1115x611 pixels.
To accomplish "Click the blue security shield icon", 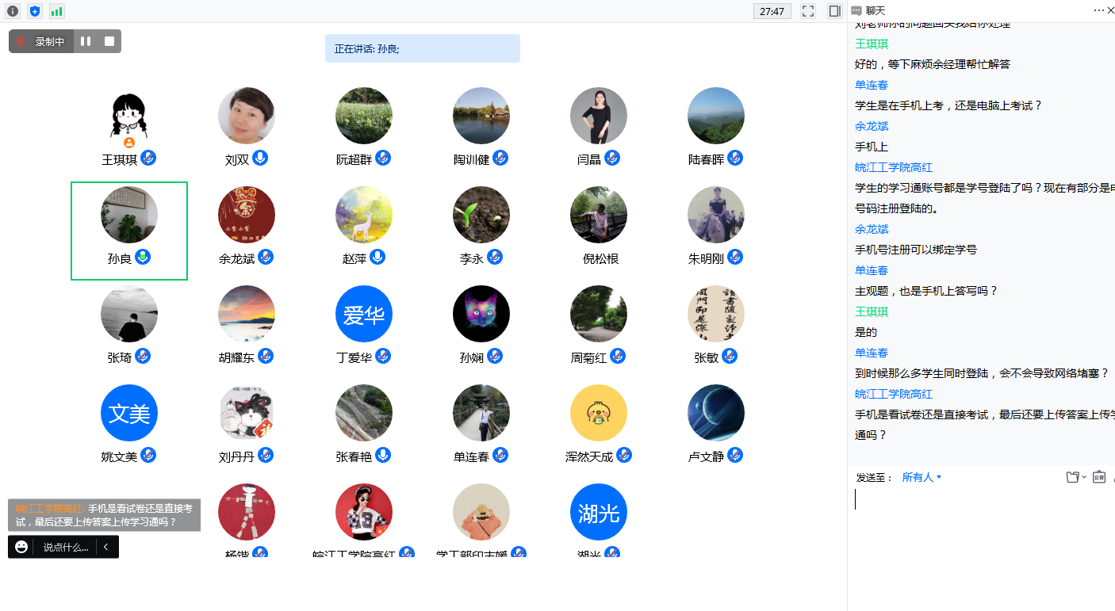I will (x=35, y=11).
